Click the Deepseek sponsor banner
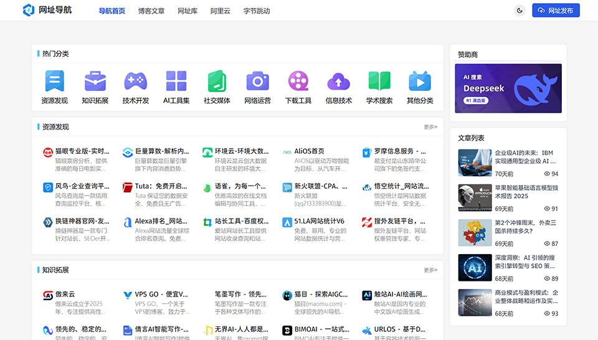Image resolution: width=598 pixels, height=340 pixels. pos(508,88)
